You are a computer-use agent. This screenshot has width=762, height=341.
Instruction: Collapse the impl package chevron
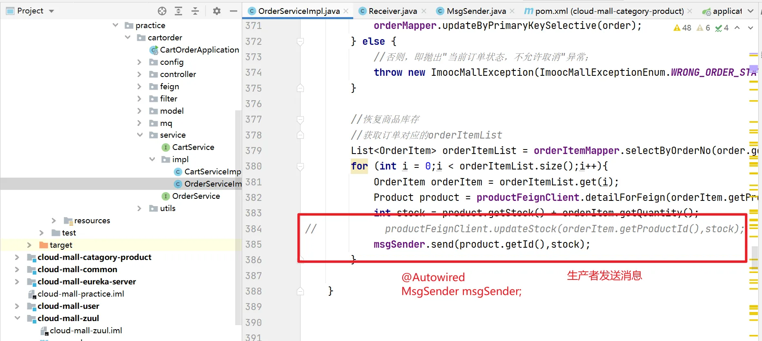pyautogui.click(x=152, y=159)
